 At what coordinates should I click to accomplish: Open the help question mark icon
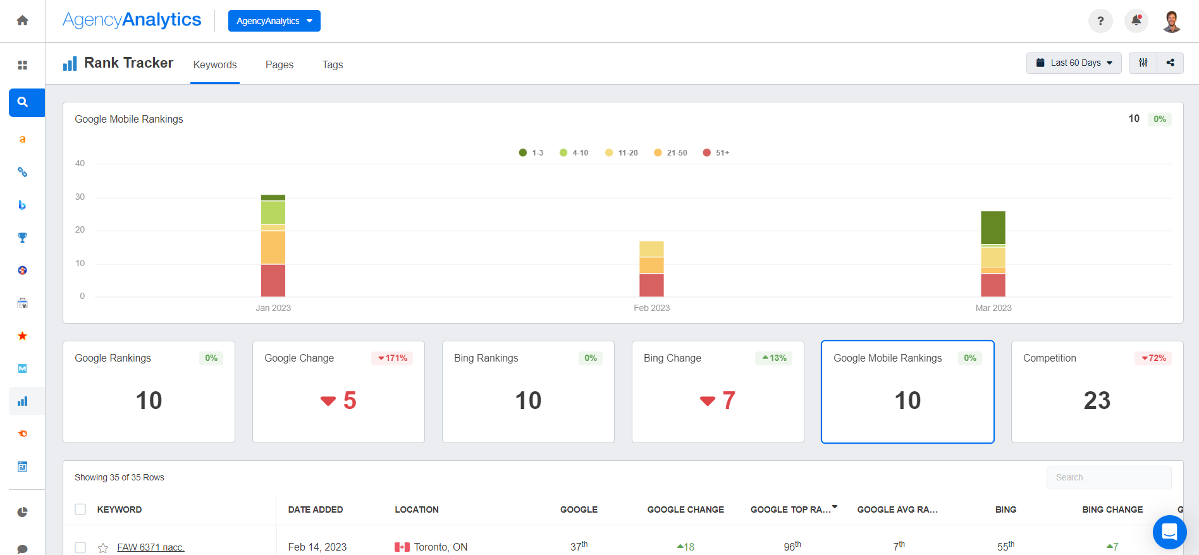pyautogui.click(x=1100, y=21)
